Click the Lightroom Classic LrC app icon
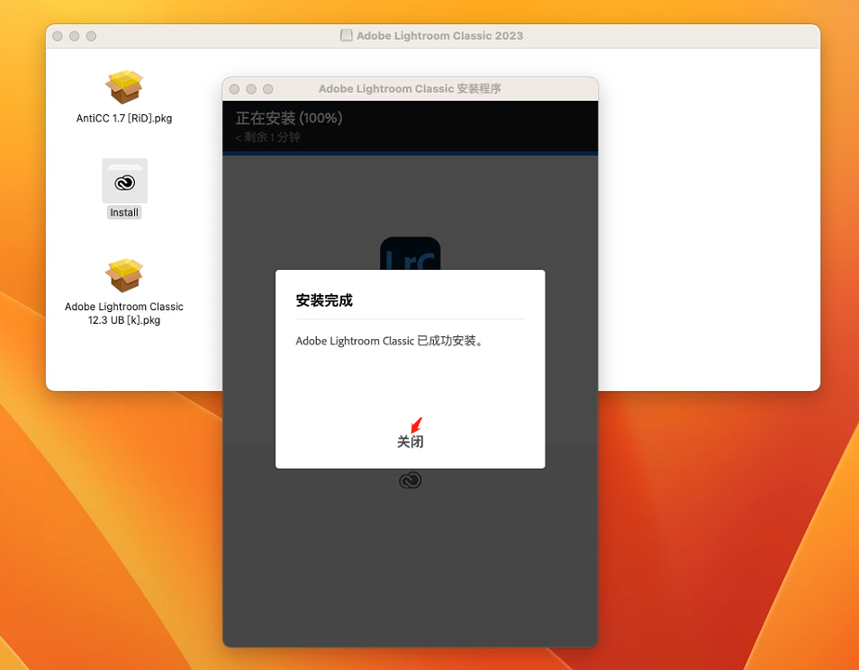The height and width of the screenshot is (670, 859). click(x=411, y=254)
